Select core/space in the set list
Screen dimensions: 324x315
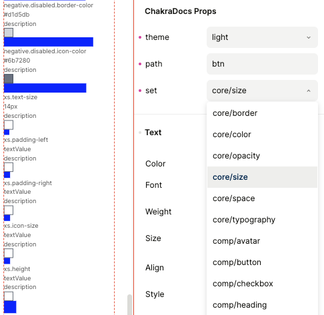point(262,198)
